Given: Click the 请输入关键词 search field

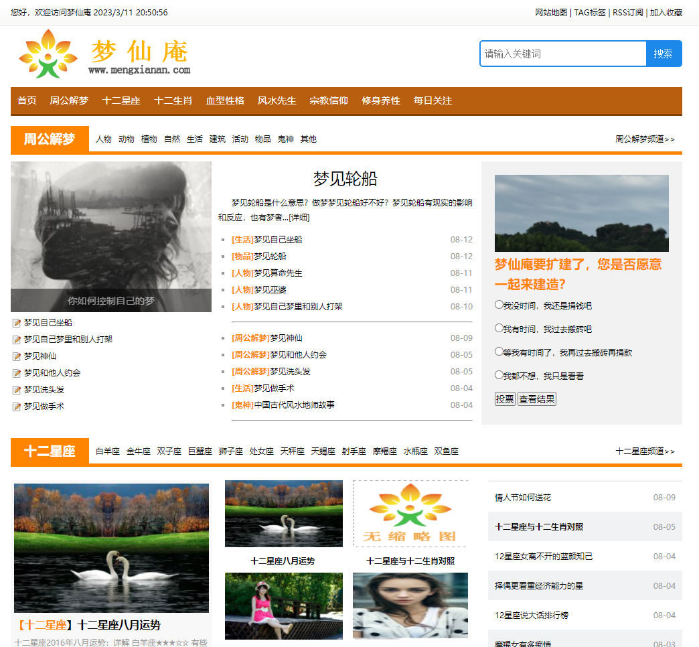Looking at the screenshot, I should click(562, 54).
